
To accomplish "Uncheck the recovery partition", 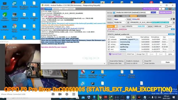I will tap(109, 42).
